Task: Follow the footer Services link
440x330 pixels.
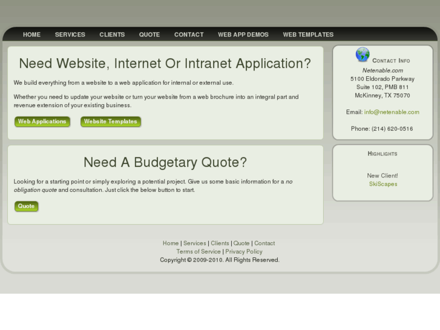Action: coord(195,243)
